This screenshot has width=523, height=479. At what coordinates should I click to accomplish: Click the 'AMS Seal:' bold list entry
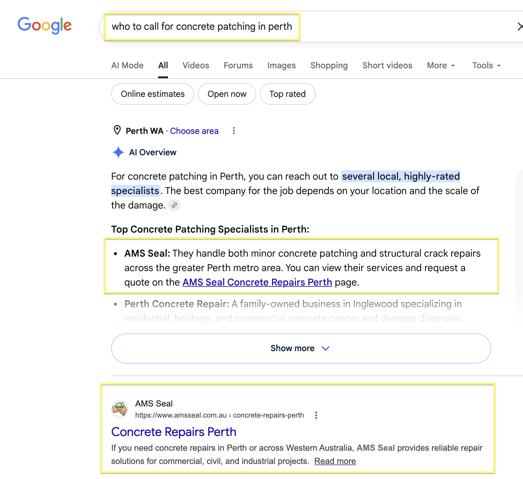click(147, 253)
